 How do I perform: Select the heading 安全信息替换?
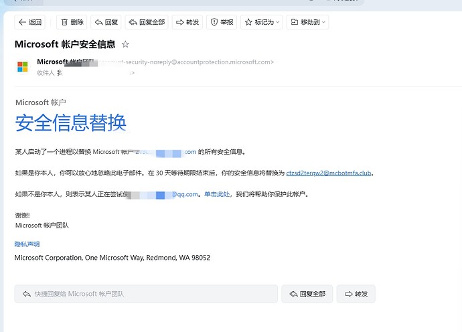71,123
